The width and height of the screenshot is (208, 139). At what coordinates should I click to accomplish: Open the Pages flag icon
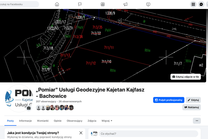80,4
